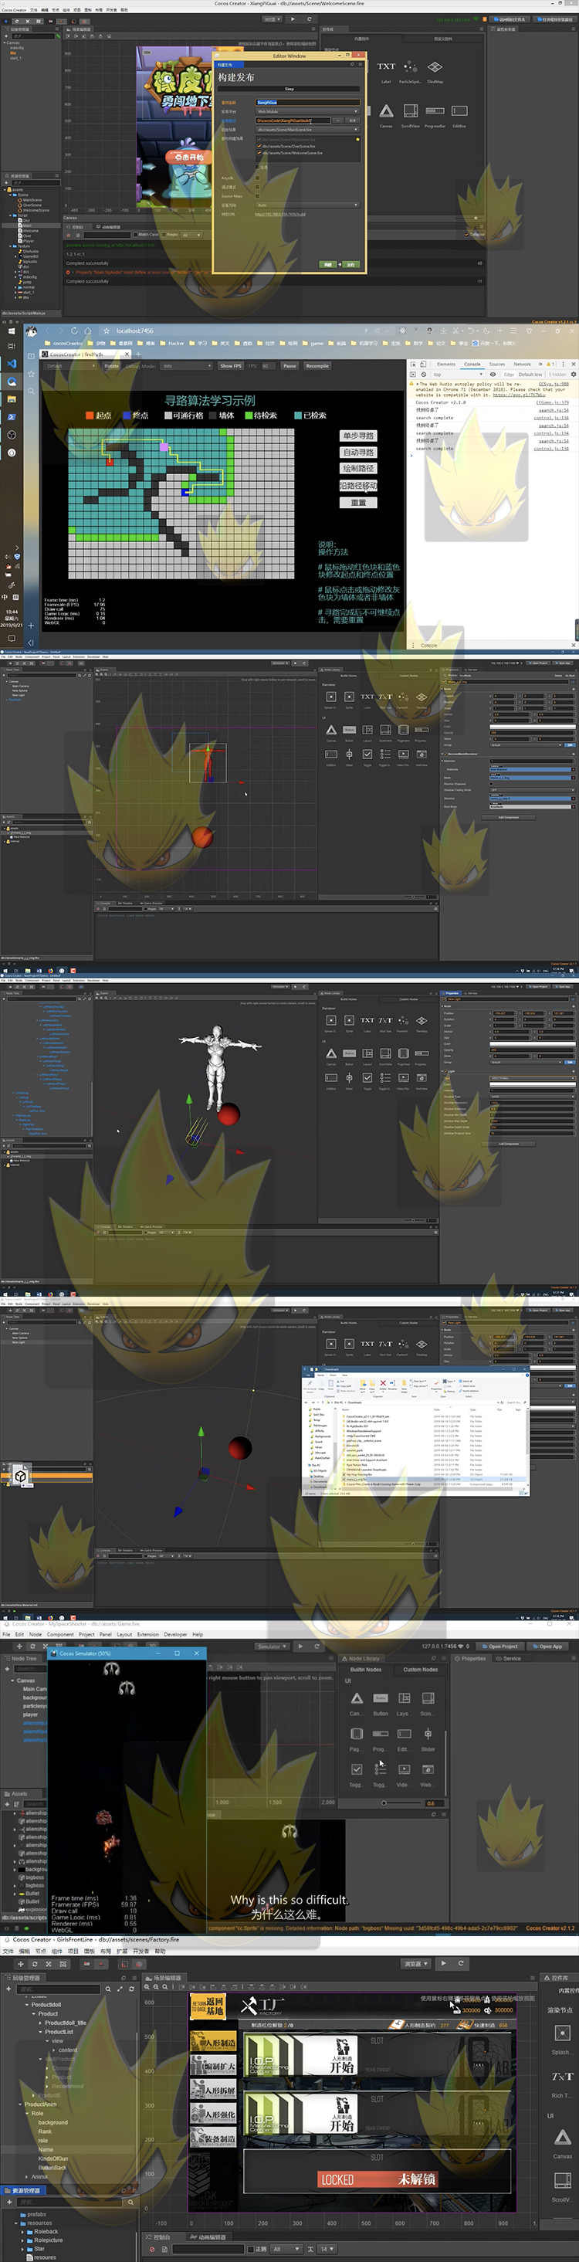The width and height of the screenshot is (579, 2262).
Task: Click the Visual Studio Code taskbar icon
Action: point(12,364)
